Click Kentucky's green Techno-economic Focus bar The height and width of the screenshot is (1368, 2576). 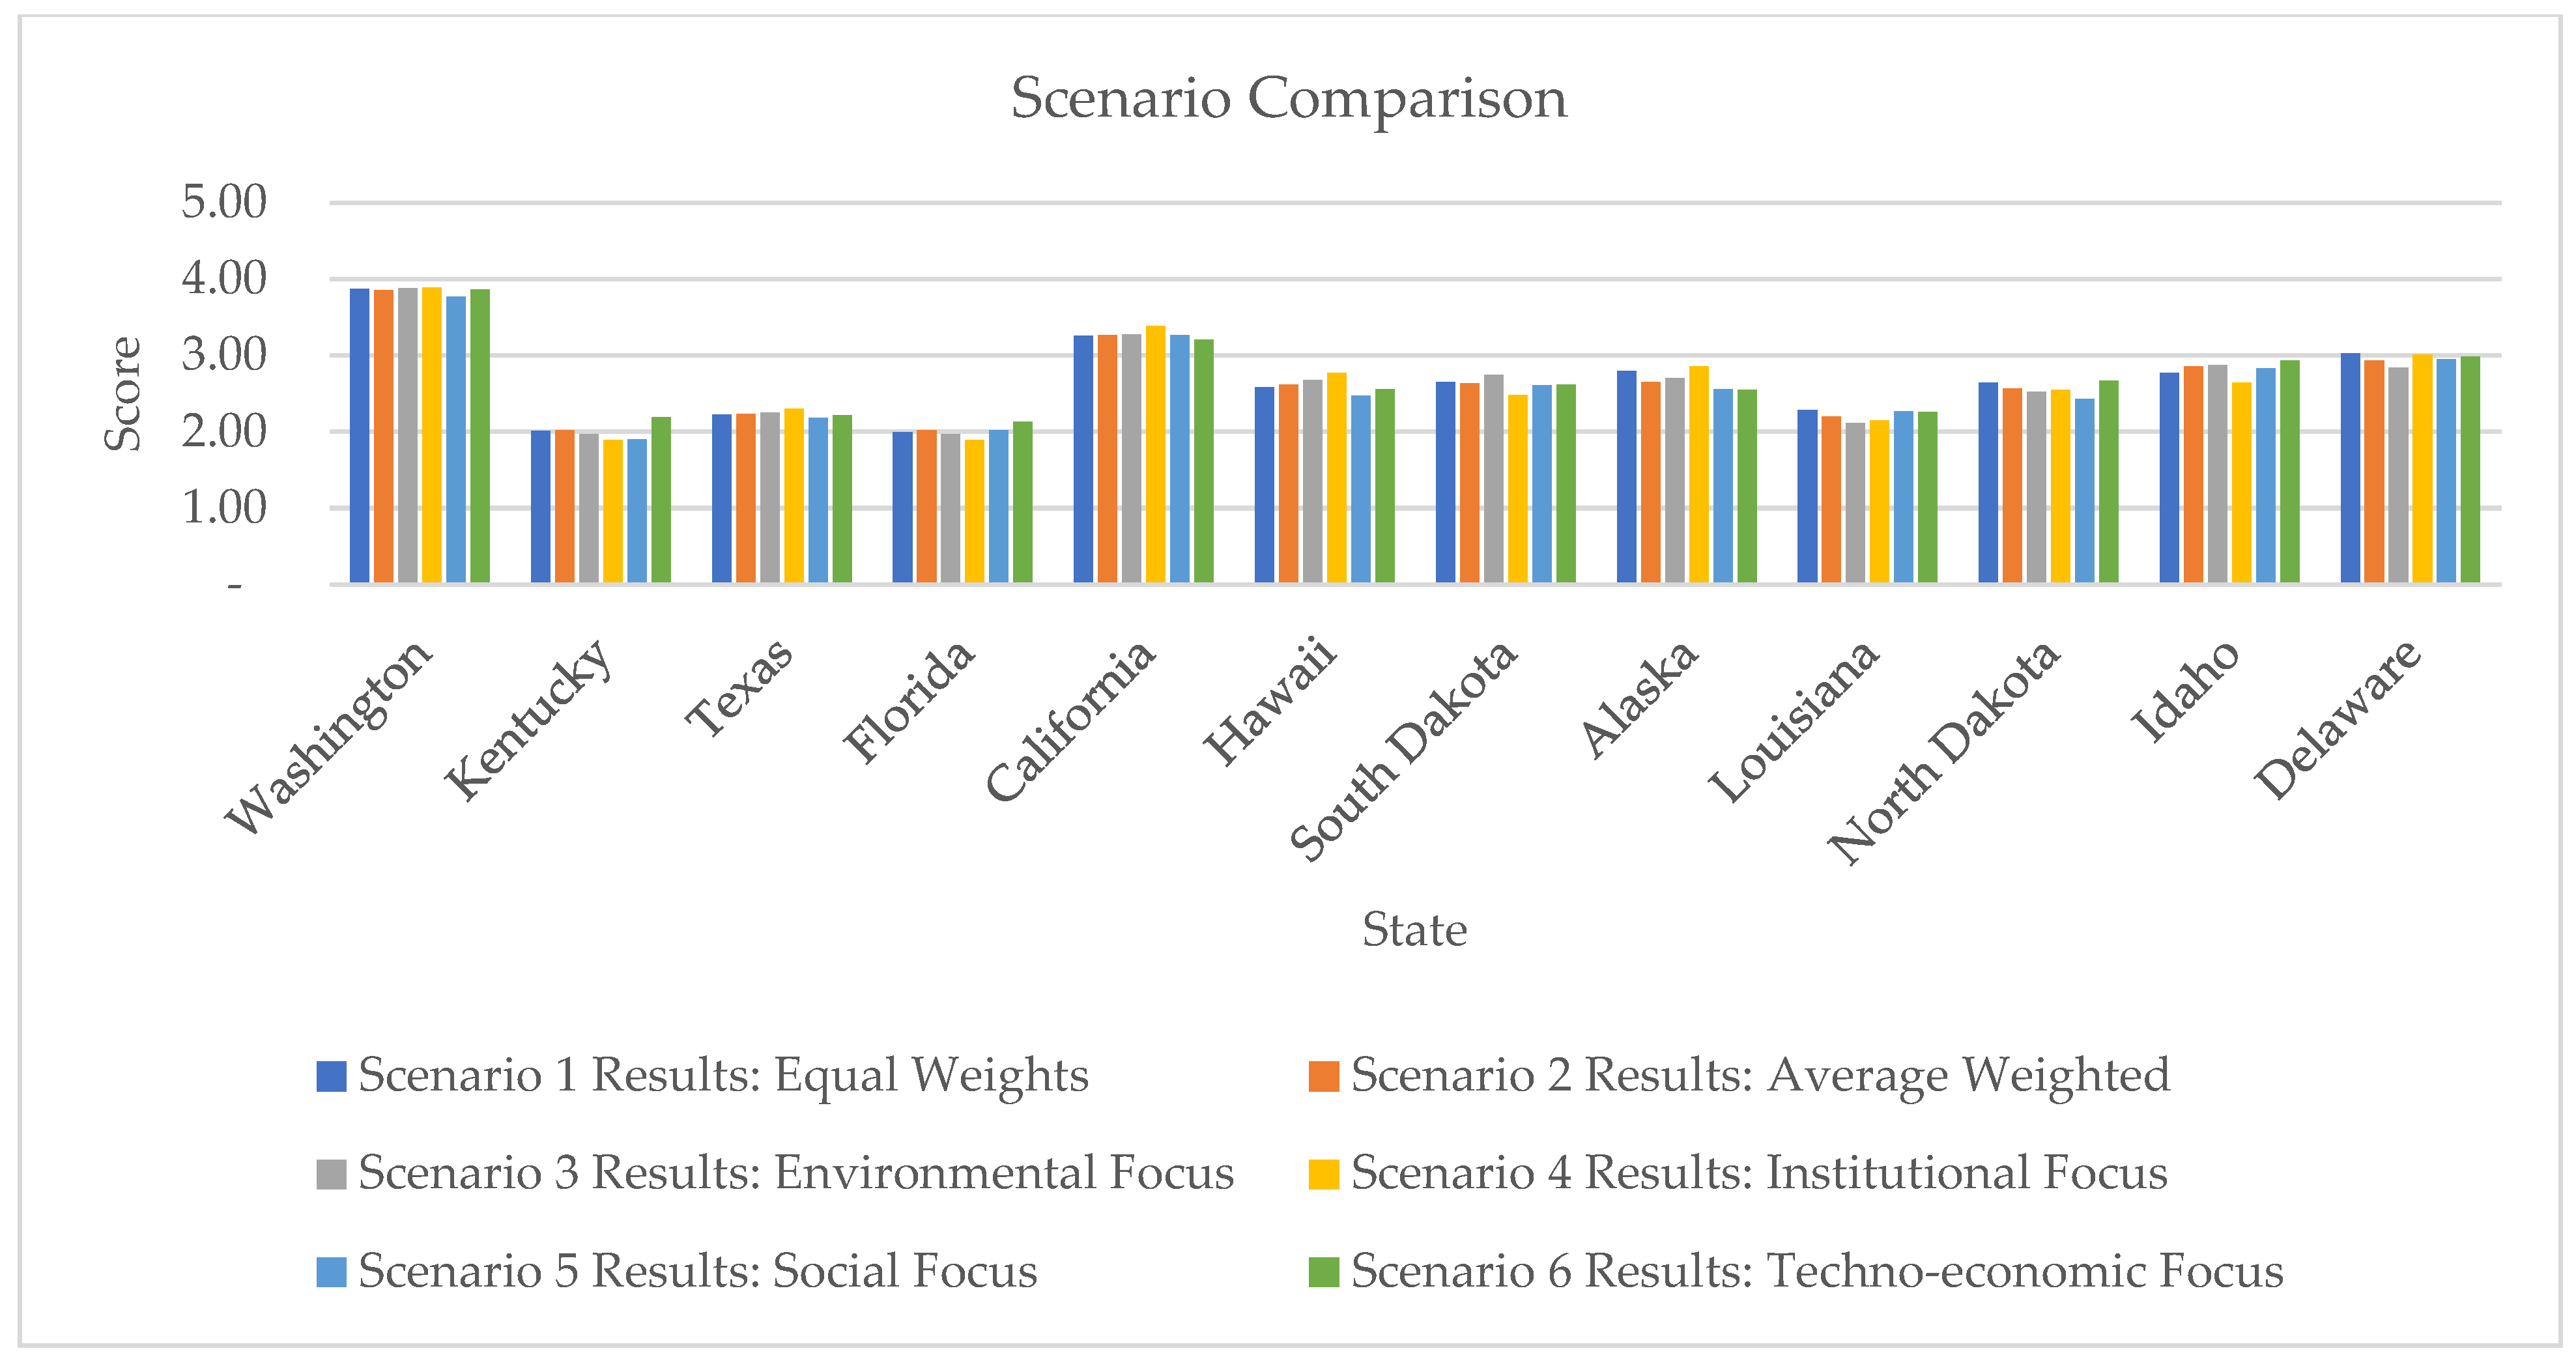point(661,500)
